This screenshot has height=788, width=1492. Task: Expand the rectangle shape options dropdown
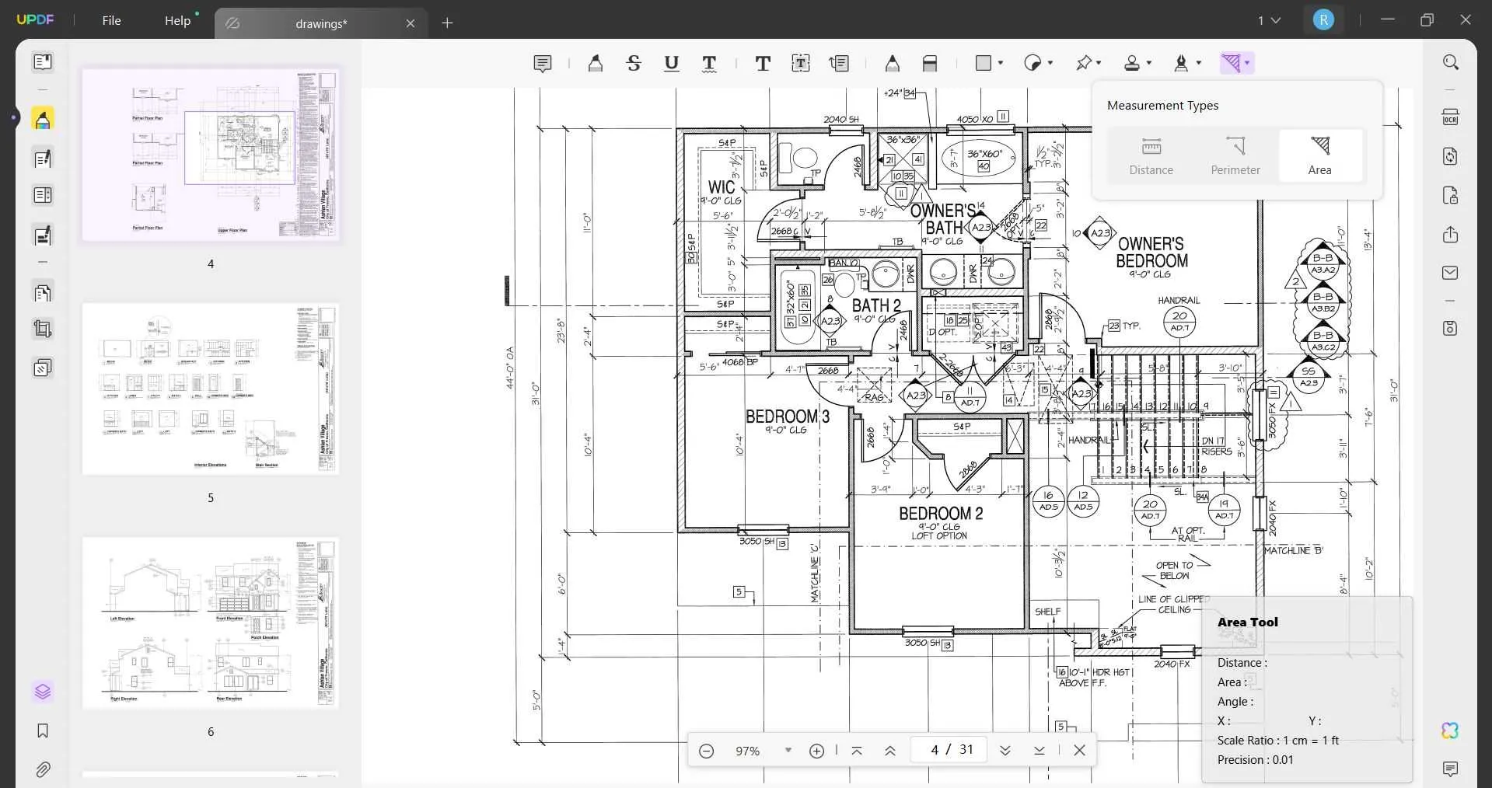pos(1001,63)
